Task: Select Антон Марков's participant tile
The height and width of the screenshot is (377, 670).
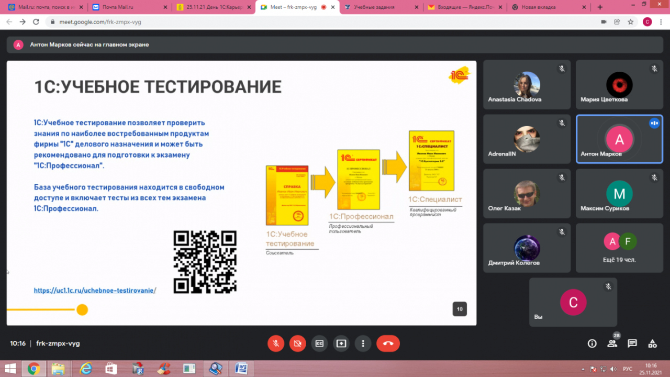Action: tap(620, 139)
